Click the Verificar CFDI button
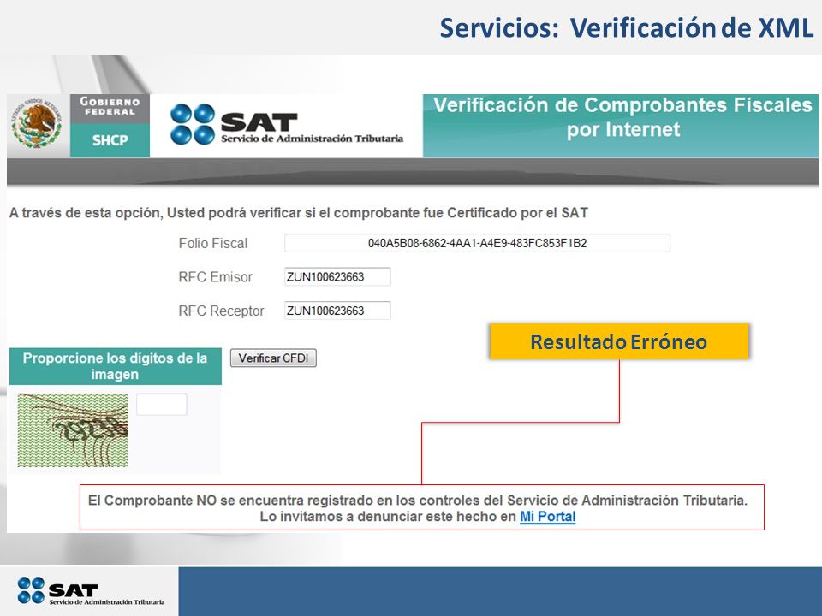The height and width of the screenshot is (616, 822). (x=273, y=358)
